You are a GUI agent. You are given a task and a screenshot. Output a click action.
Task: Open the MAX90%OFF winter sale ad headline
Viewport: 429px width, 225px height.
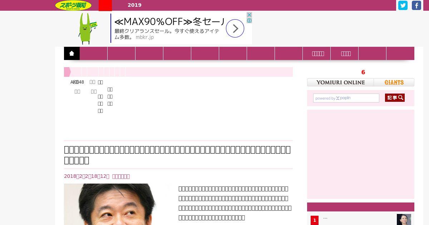pyautogui.click(x=169, y=21)
